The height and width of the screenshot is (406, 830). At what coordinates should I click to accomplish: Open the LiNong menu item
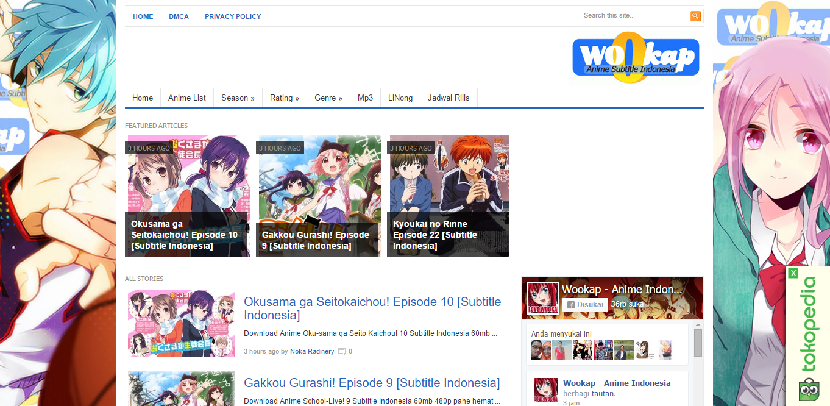[400, 98]
